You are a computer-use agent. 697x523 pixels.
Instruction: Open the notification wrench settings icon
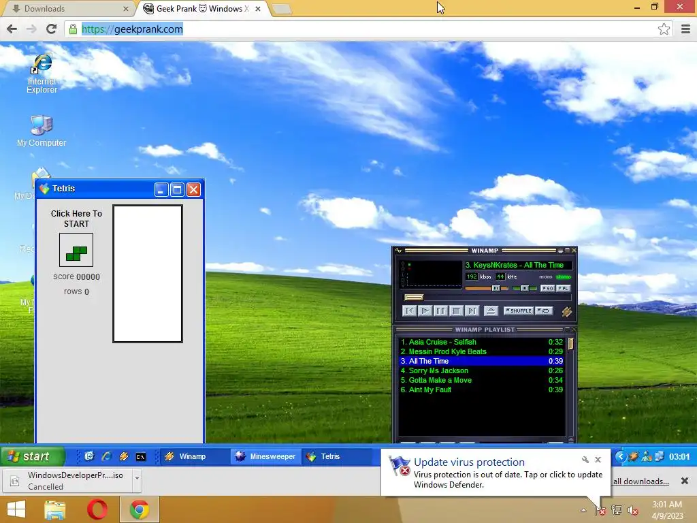click(x=585, y=460)
